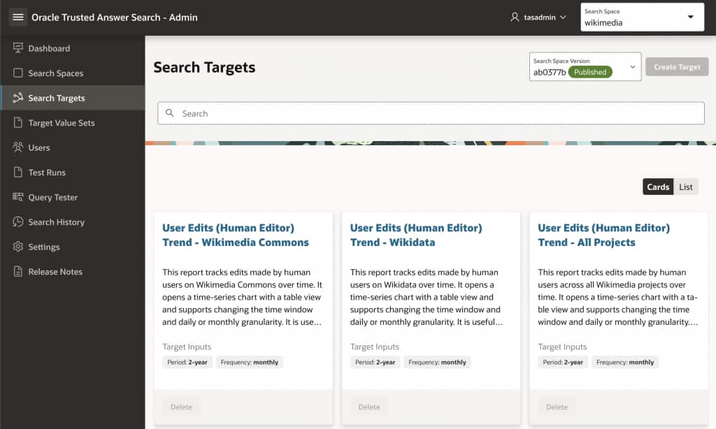Screen dimensions: 716x429
Task: Click Frequency: monthly chip on All Projects card
Action: (624, 362)
